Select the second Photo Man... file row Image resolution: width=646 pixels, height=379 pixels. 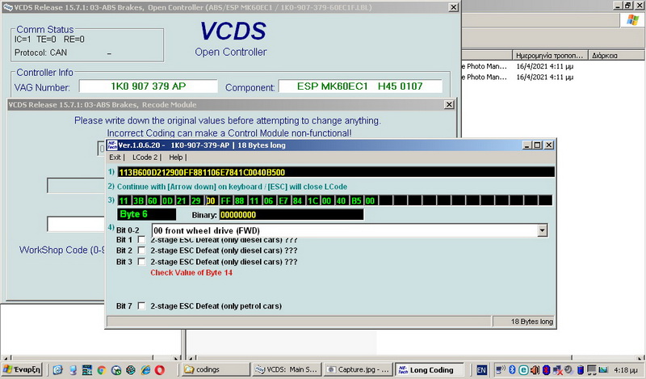click(518, 77)
